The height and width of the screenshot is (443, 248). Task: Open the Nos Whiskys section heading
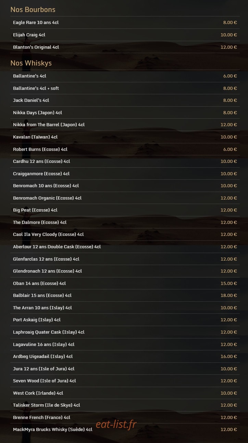(31, 63)
